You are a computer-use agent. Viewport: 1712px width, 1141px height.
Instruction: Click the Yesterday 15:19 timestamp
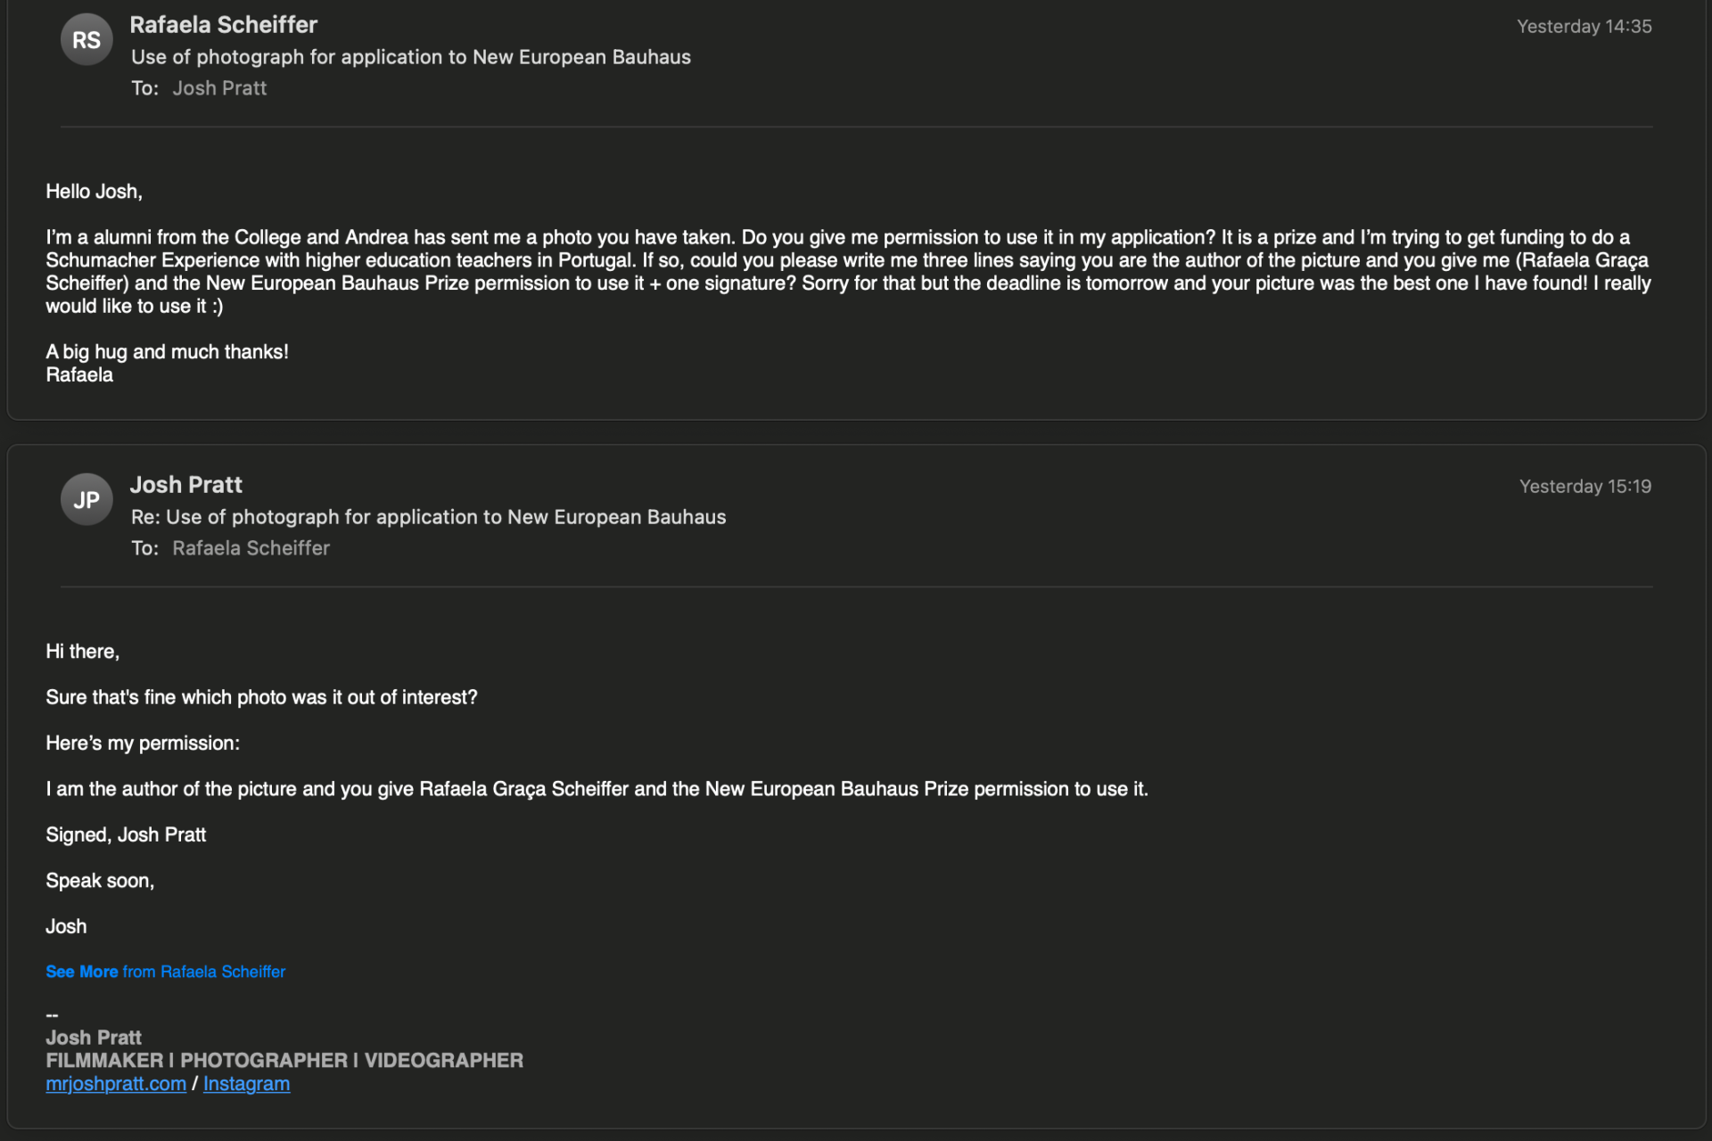(x=1584, y=487)
